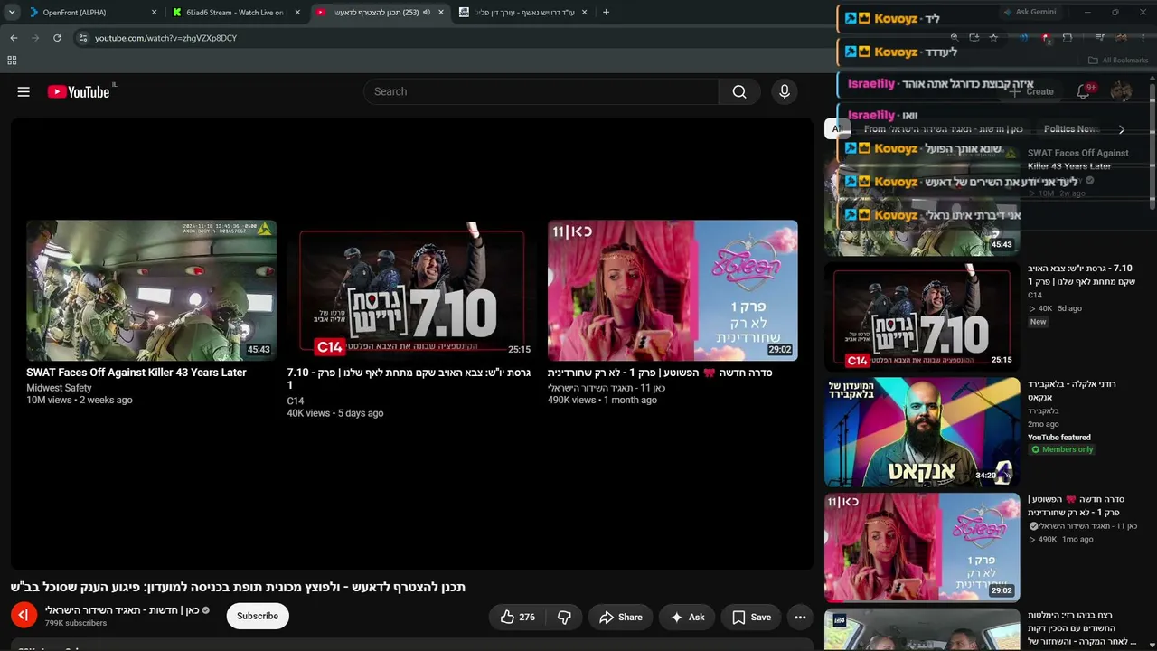The height and width of the screenshot is (651, 1157).
Task: Ask about this video with sparkle button
Action: [687, 618]
